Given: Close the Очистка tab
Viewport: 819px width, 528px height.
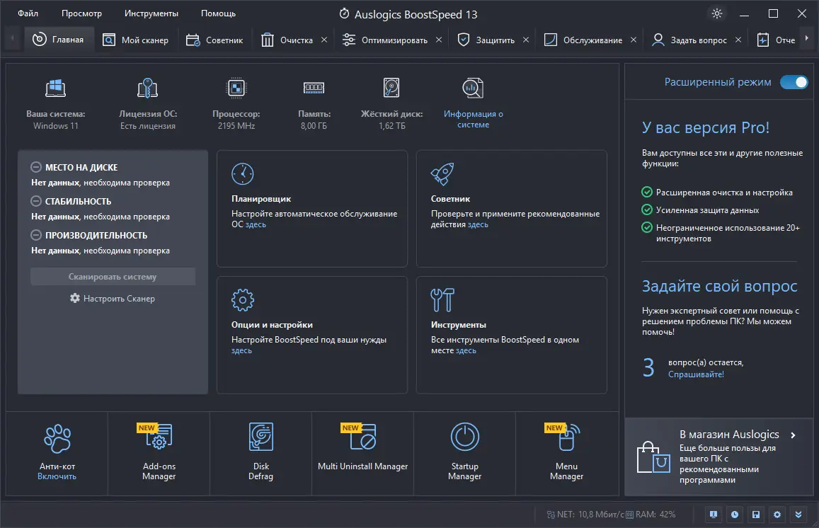Looking at the screenshot, I should (x=323, y=40).
